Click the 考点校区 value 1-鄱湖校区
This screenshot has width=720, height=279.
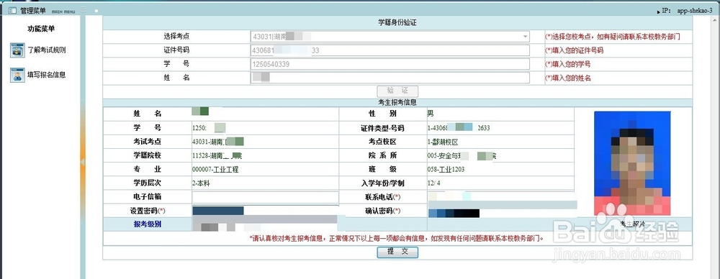pyautogui.click(x=443, y=142)
